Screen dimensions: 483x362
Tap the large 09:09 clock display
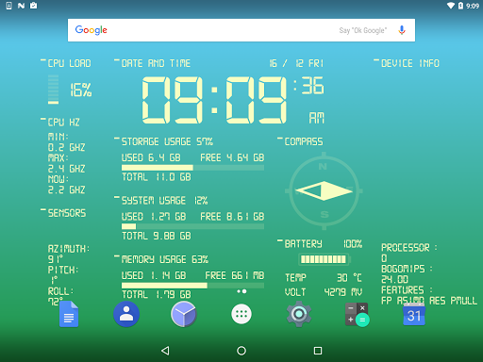click(x=214, y=100)
